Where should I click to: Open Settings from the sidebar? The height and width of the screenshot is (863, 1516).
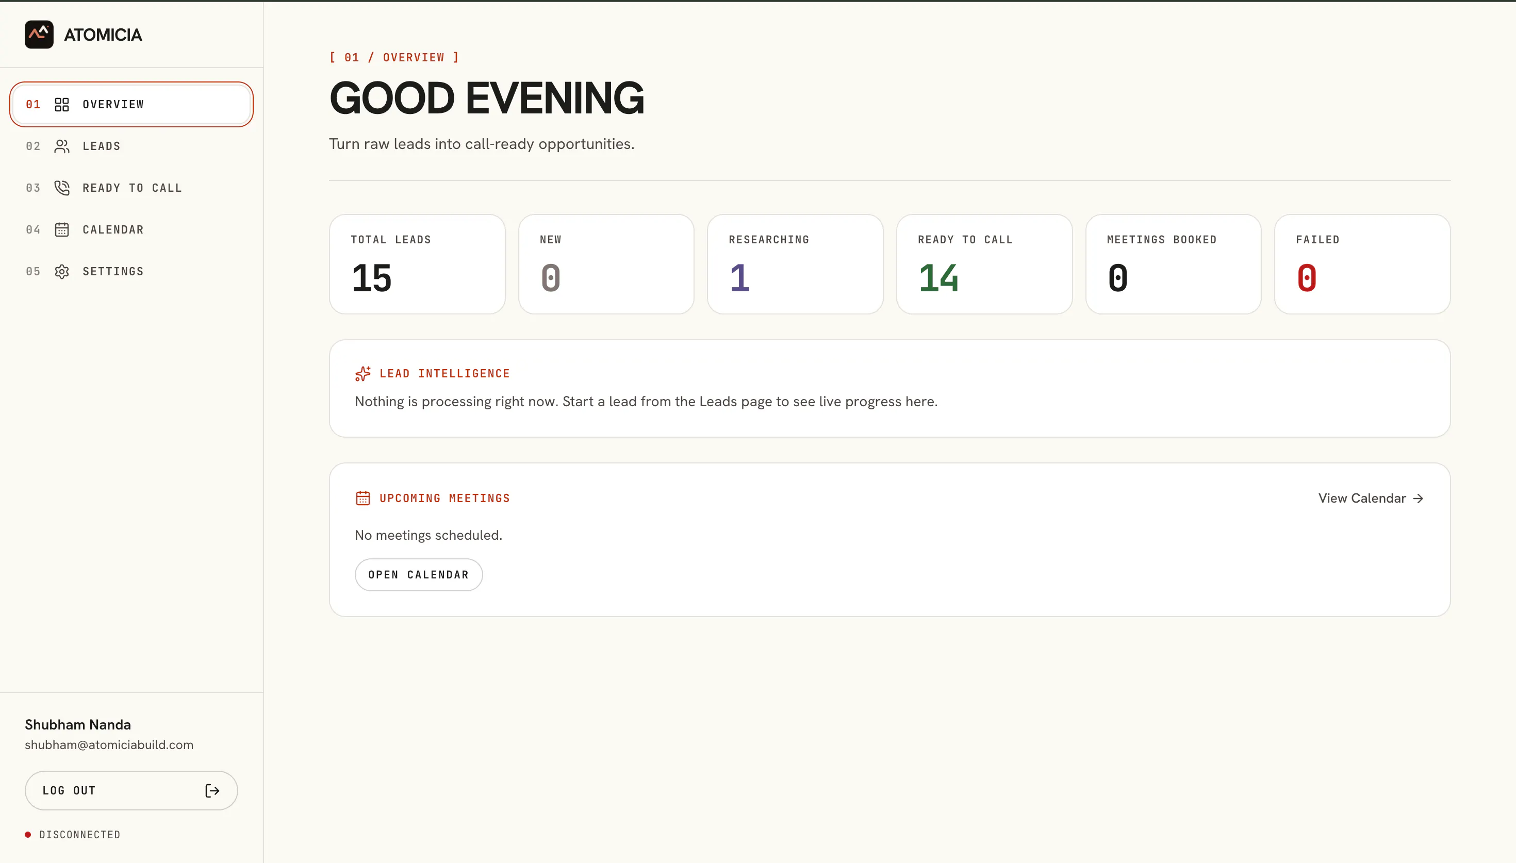pyautogui.click(x=131, y=272)
